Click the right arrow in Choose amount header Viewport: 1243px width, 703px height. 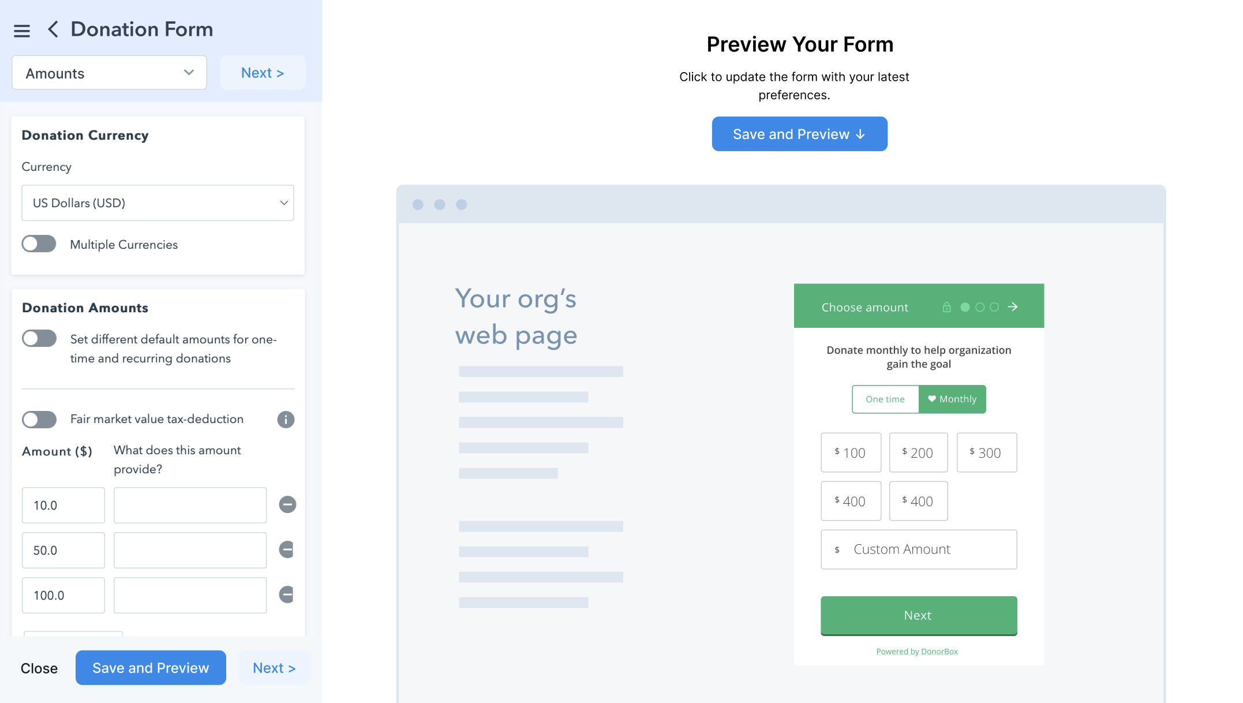(x=1013, y=307)
